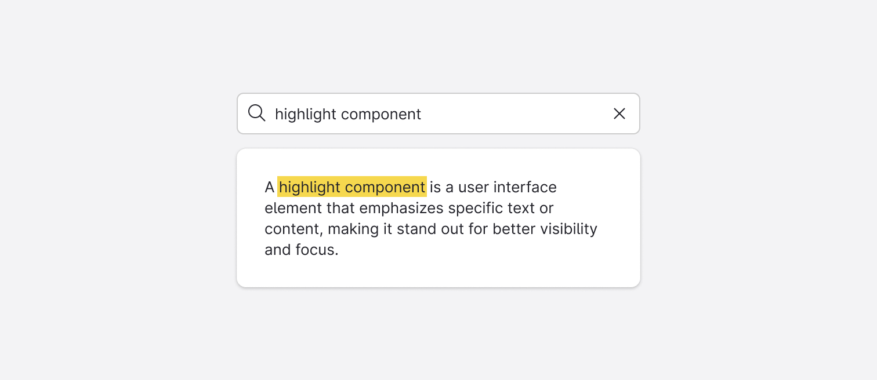Click the word "content," in the paragraph
877x380 pixels.
(x=293, y=229)
